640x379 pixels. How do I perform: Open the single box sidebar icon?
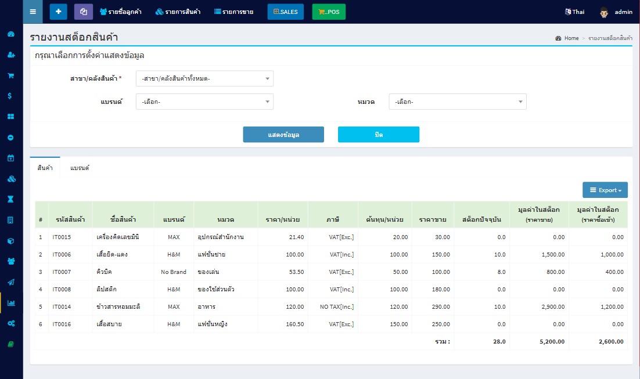pyautogui.click(x=11, y=241)
